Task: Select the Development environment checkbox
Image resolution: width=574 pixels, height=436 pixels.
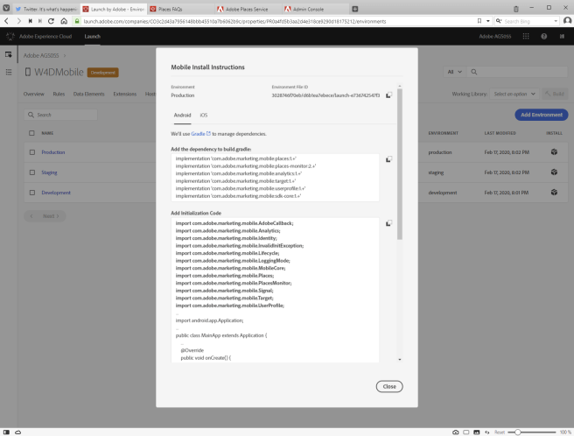Action: pyautogui.click(x=31, y=193)
